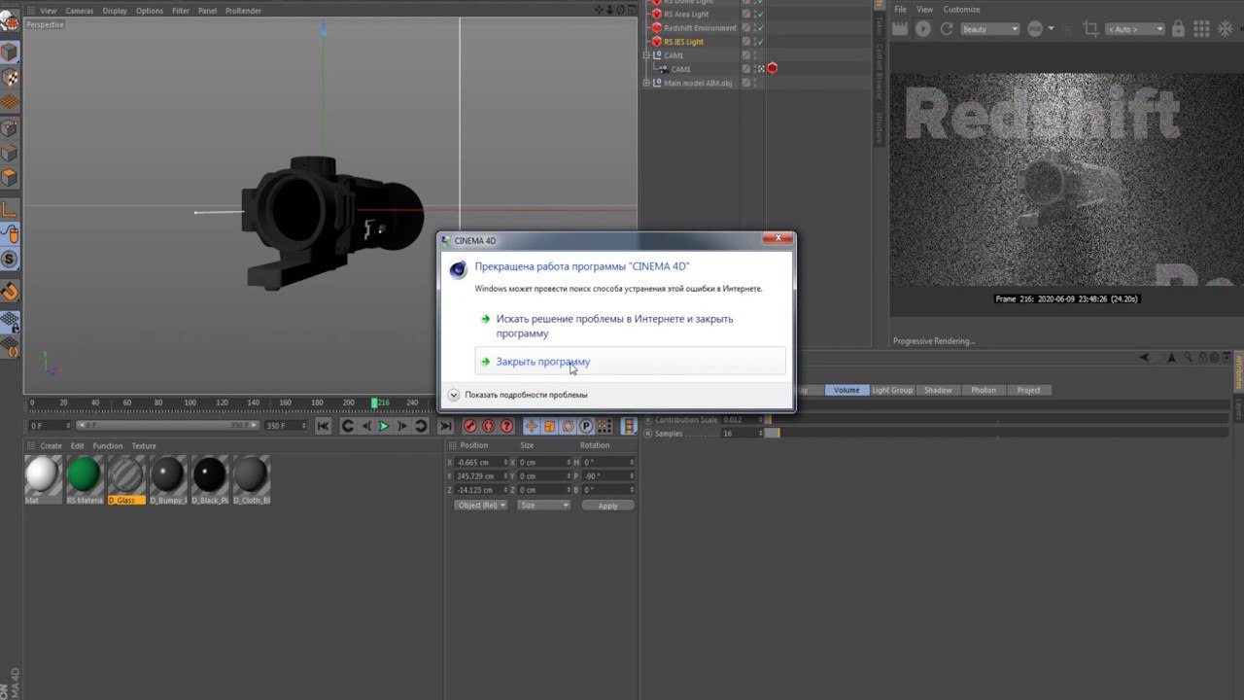Open the Redshift RenderView Customize menu

962,10
